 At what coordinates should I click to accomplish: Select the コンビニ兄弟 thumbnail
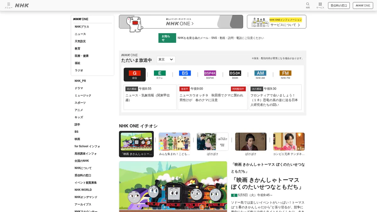pyautogui.click(x=289, y=144)
